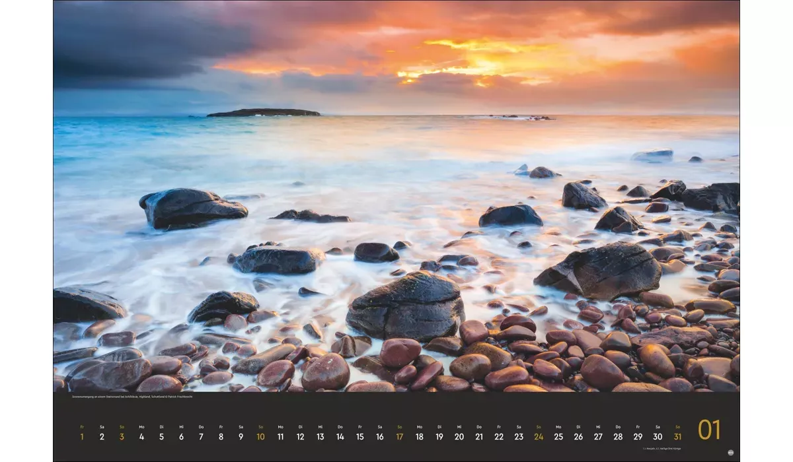Select Sunday day 24
This screenshot has width=793, height=462.
[x=539, y=433]
